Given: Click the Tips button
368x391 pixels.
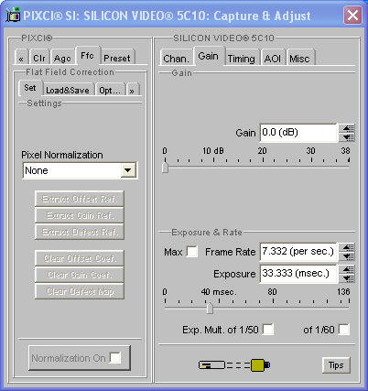Looking at the screenshot, I should point(336,365).
